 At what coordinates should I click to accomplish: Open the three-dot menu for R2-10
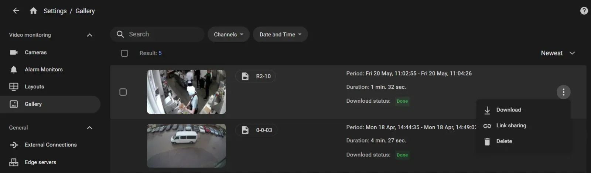point(563,92)
